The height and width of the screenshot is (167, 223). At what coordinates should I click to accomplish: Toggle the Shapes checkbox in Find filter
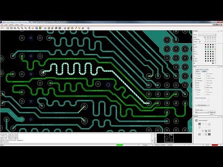click(205, 76)
